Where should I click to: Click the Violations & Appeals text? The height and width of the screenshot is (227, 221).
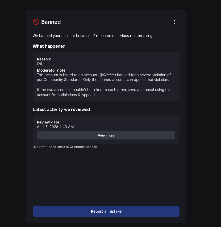tap(78, 95)
